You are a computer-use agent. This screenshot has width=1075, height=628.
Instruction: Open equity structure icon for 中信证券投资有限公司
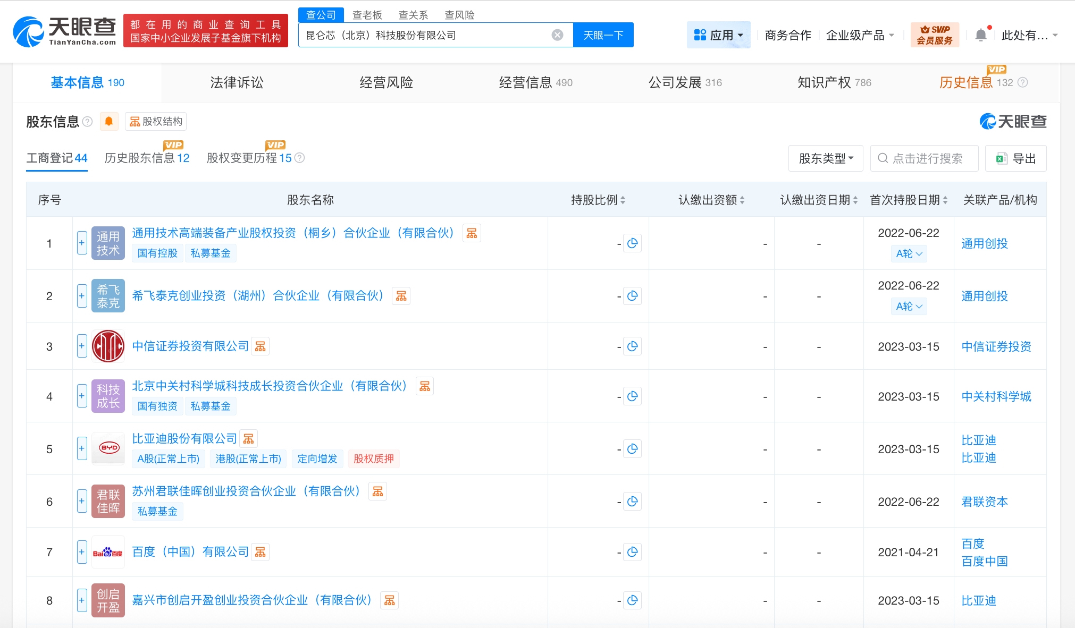click(260, 346)
